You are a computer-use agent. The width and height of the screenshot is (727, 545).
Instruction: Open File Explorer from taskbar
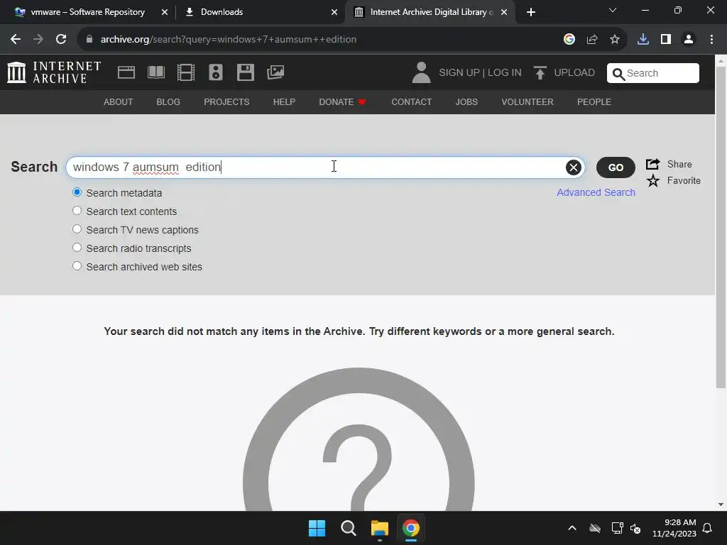coord(379,528)
